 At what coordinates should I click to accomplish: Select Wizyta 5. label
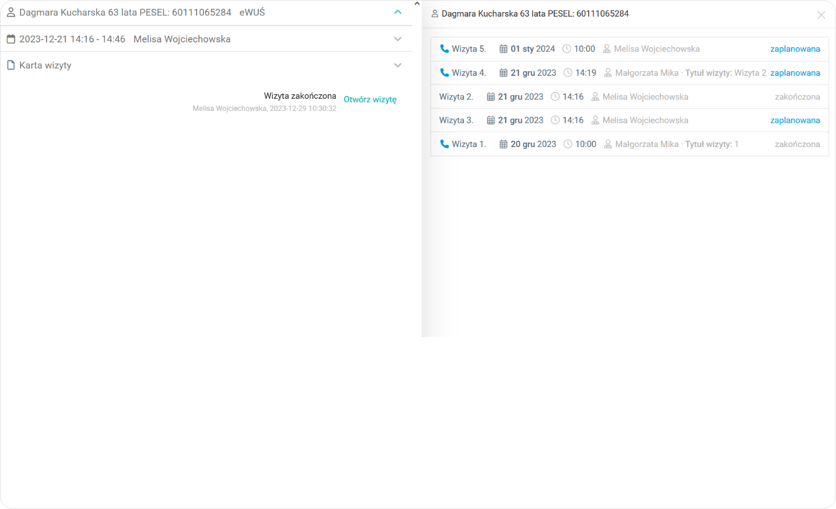[469, 49]
